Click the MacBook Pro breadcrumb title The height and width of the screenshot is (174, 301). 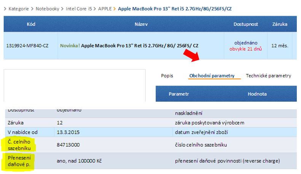tap(175, 9)
